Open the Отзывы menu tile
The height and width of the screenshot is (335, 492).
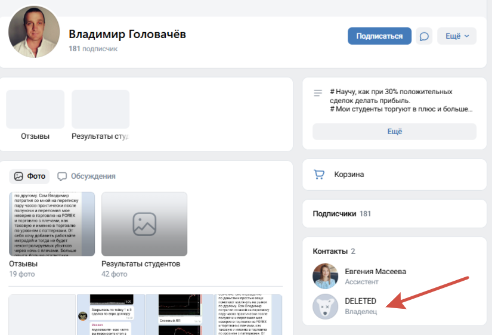tap(35, 115)
